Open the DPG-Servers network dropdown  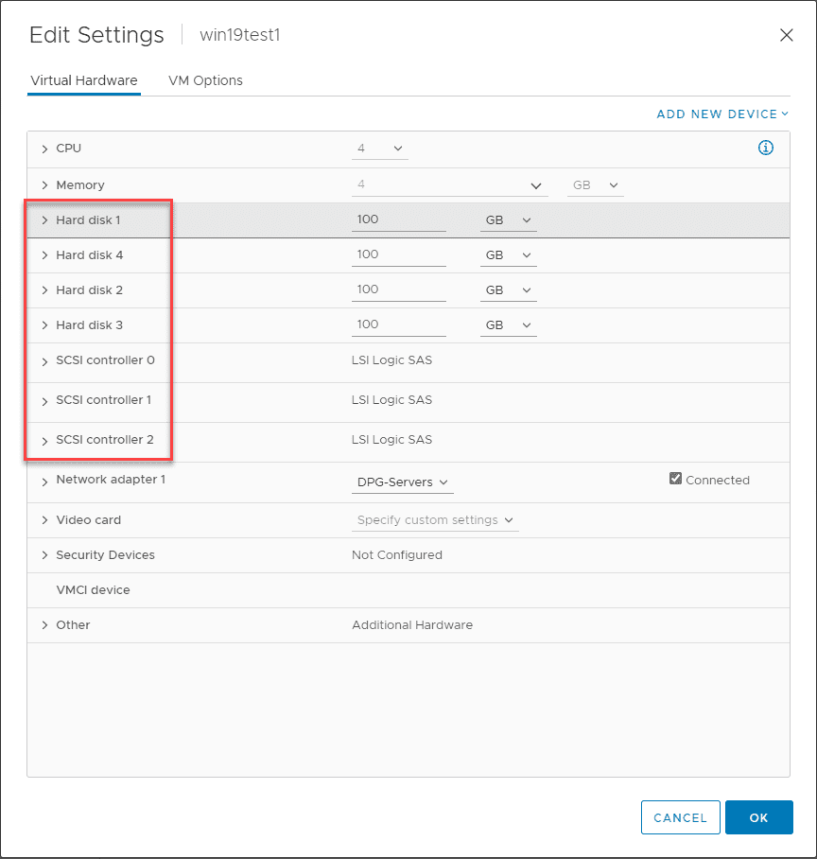click(402, 482)
